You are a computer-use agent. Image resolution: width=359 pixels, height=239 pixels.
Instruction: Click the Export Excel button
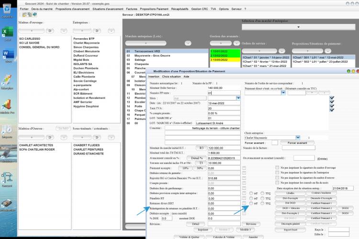click(x=291, y=229)
